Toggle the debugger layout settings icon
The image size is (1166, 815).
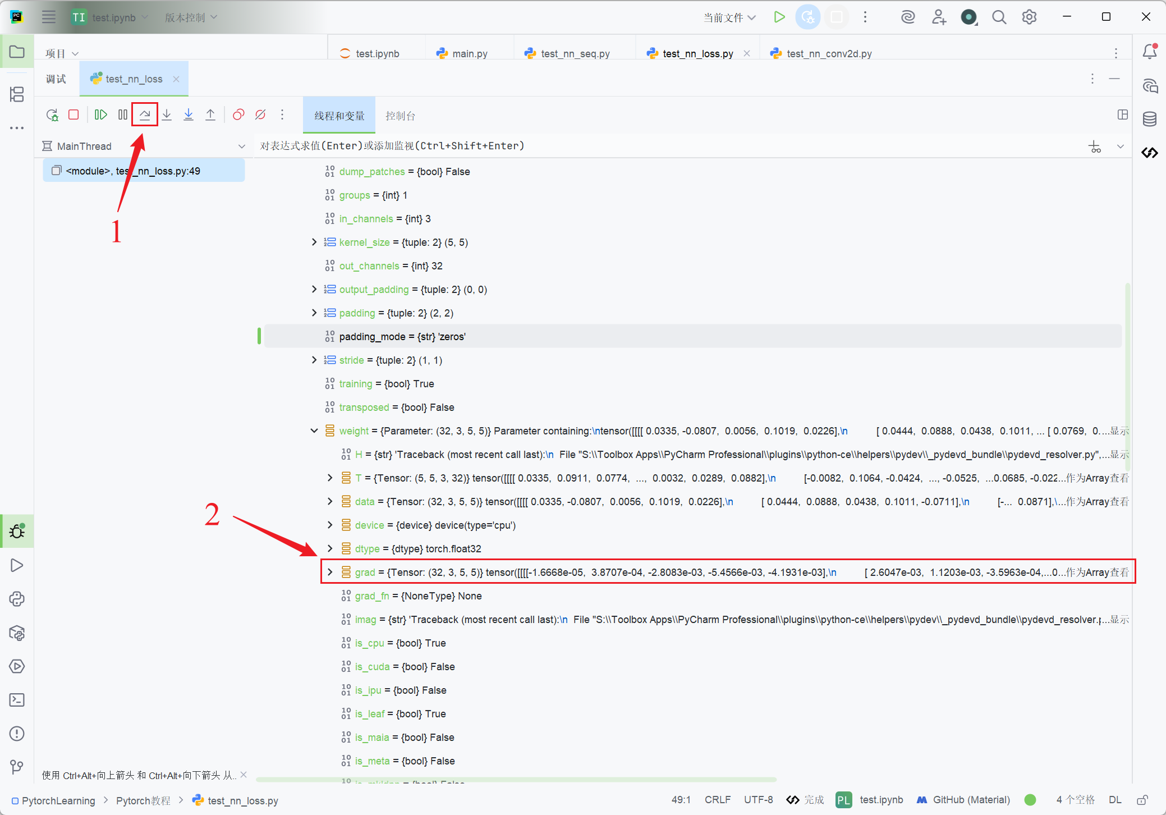(1122, 115)
